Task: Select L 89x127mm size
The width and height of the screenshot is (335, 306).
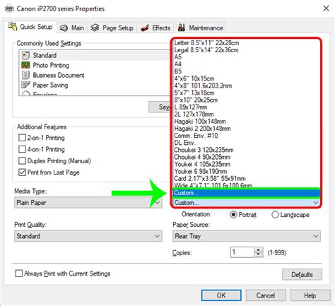Action: point(191,107)
